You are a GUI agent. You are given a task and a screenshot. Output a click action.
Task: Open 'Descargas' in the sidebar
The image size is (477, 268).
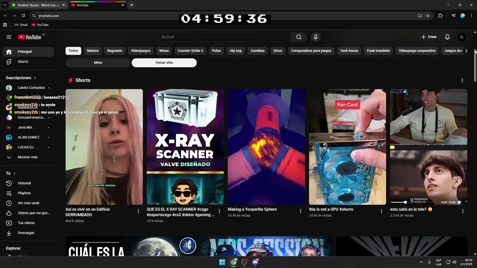point(28,233)
